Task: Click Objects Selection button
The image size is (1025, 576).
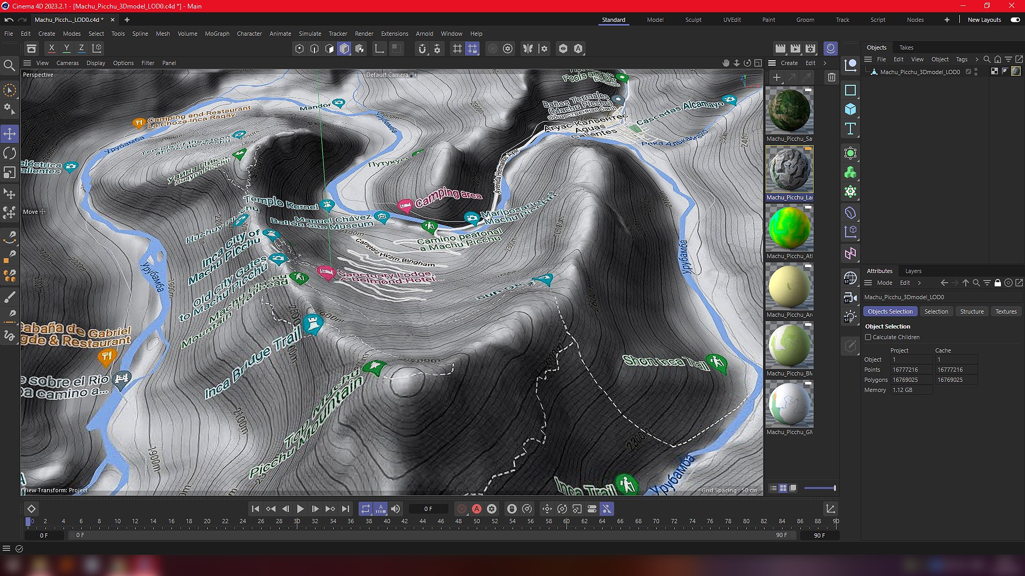Action: 890,311
